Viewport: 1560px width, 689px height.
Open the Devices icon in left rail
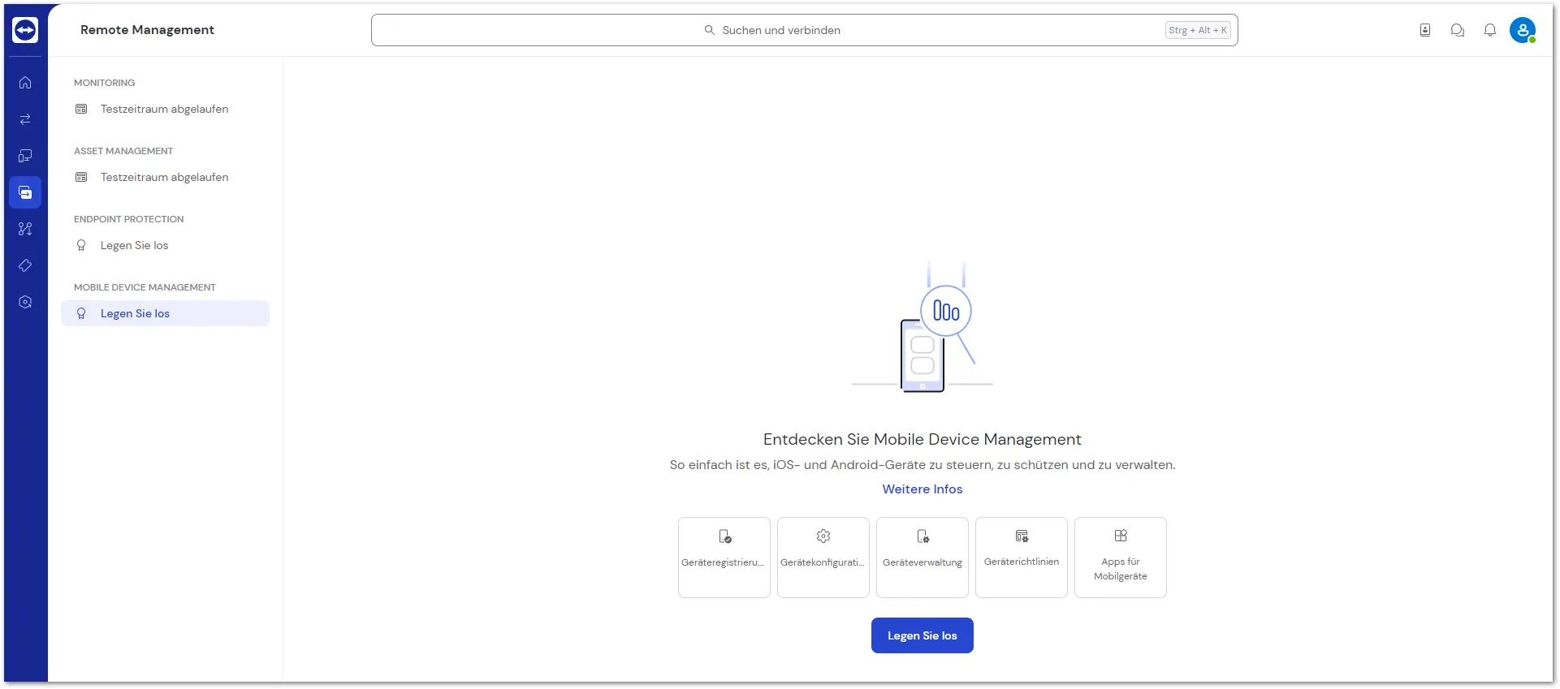coord(25,156)
